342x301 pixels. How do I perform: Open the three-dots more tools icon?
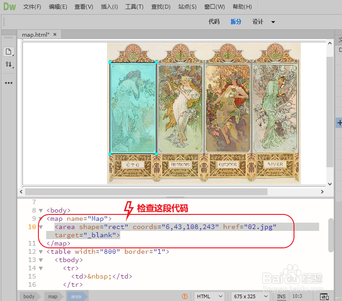(x=9, y=83)
